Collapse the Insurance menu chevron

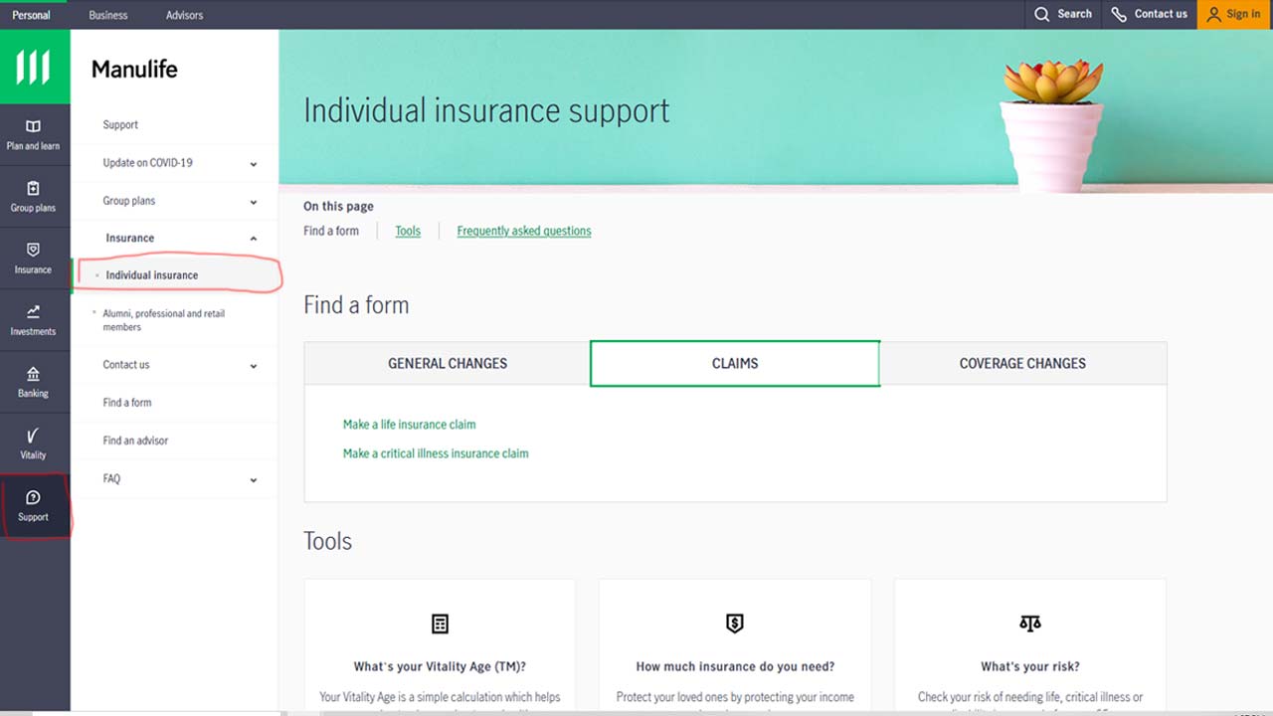click(x=253, y=239)
